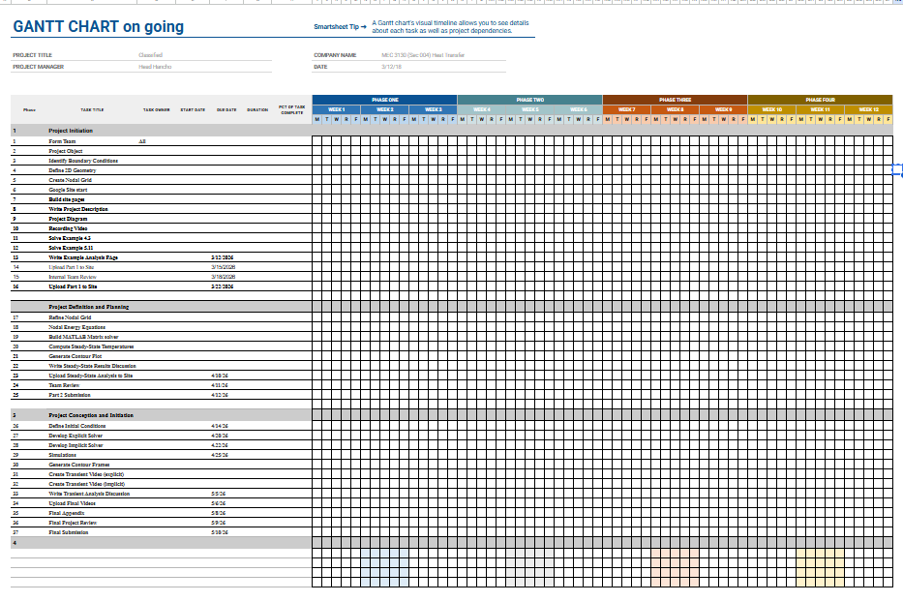Select the WEEK 12 header cell

click(x=868, y=109)
